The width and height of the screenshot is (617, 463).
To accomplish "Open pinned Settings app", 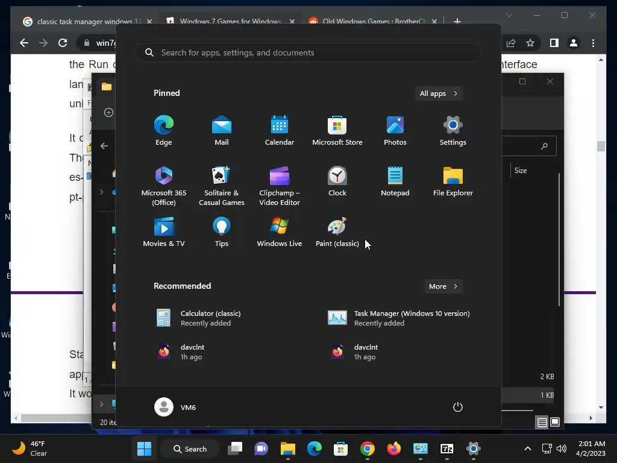I will click(x=453, y=131).
